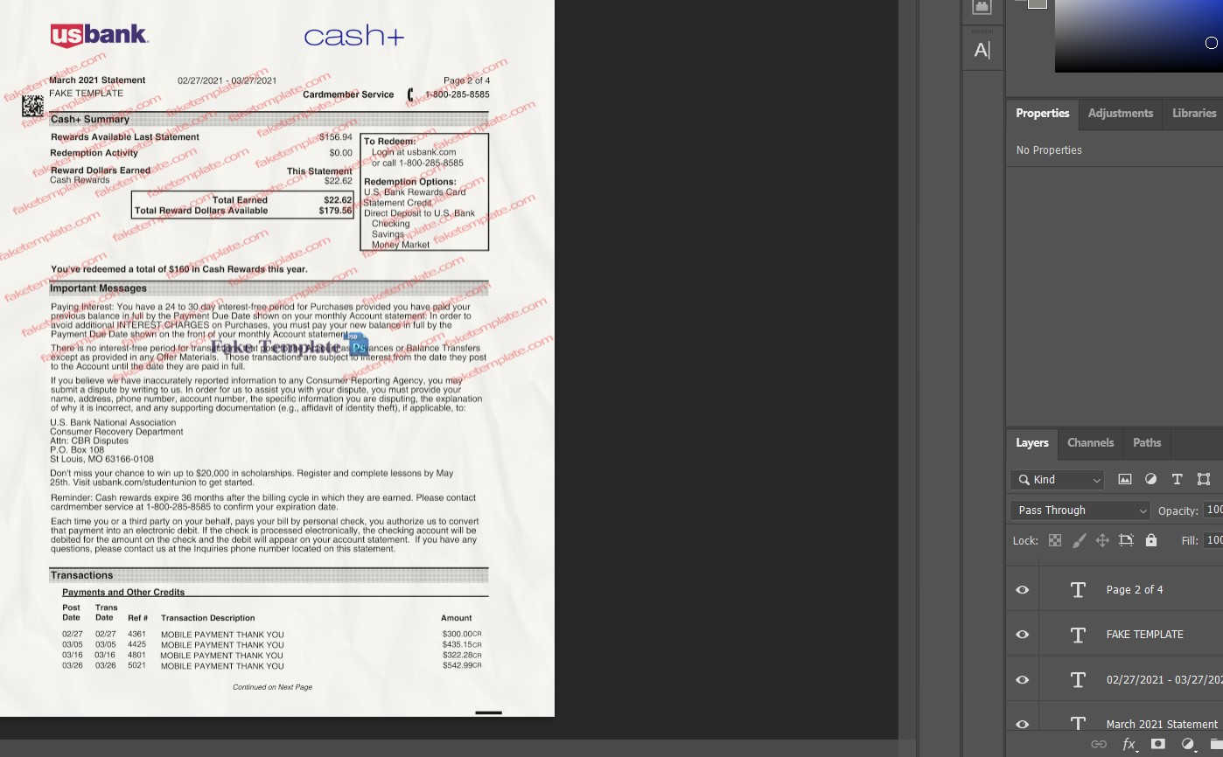Screen dimensions: 1223x757
Task: Click the link layers icon
Action: [1099, 744]
